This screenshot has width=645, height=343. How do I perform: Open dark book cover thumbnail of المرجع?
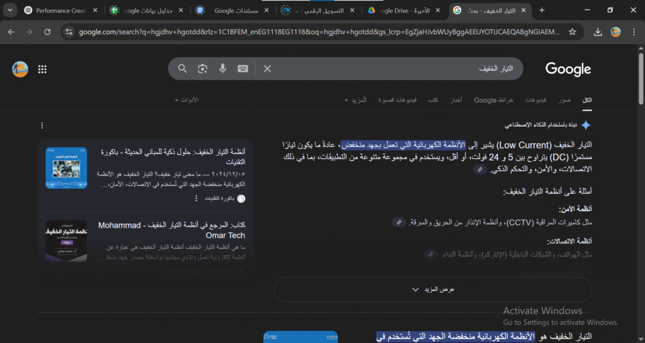[66, 241]
